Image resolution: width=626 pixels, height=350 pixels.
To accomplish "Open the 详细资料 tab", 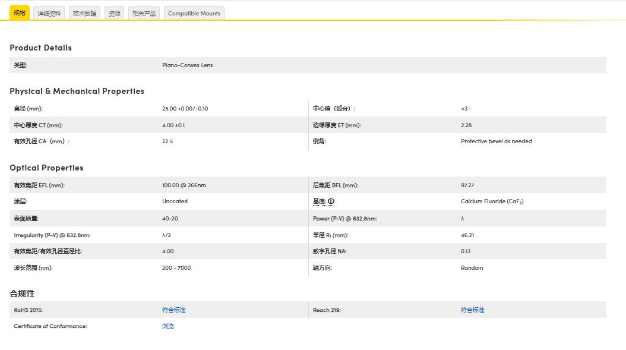I will coord(49,13).
